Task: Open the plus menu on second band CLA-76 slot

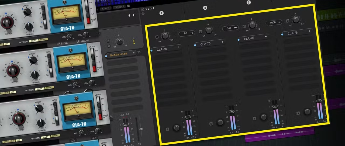Action: click(222, 42)
